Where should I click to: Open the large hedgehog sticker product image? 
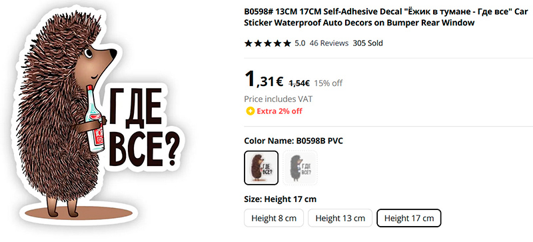(99, 117)
